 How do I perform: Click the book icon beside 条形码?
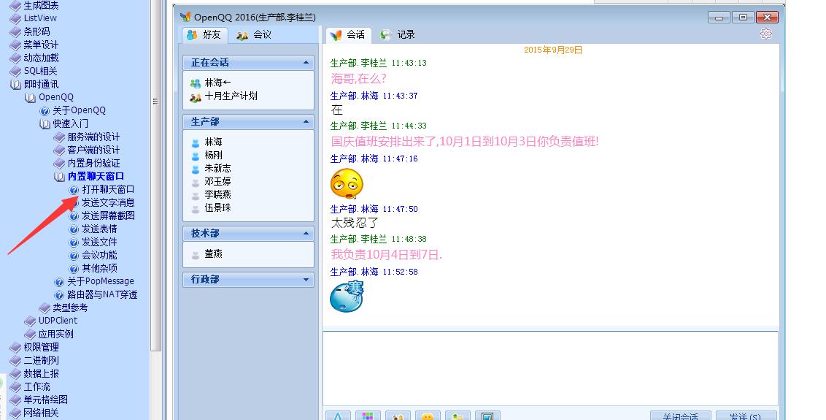click(16, 32)
